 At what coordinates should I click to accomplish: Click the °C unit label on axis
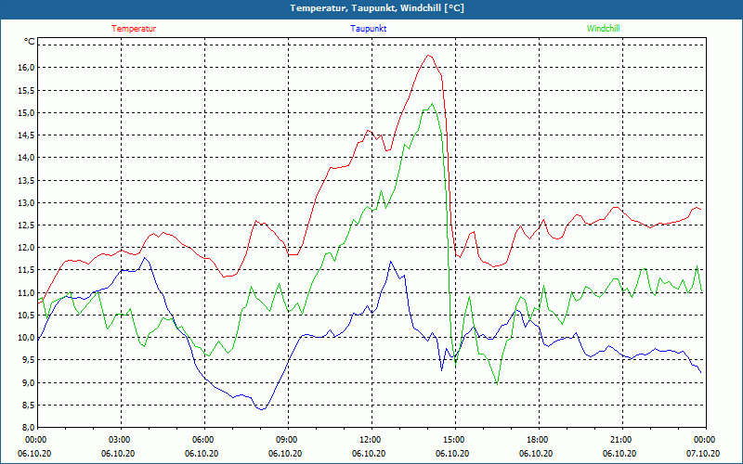[x=30, y=42]
